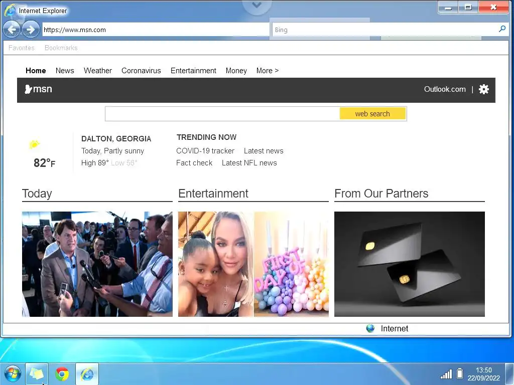The image size is (514, 385).
Task: Click the MSN butterfly logo
Action: tap(28, 89)
